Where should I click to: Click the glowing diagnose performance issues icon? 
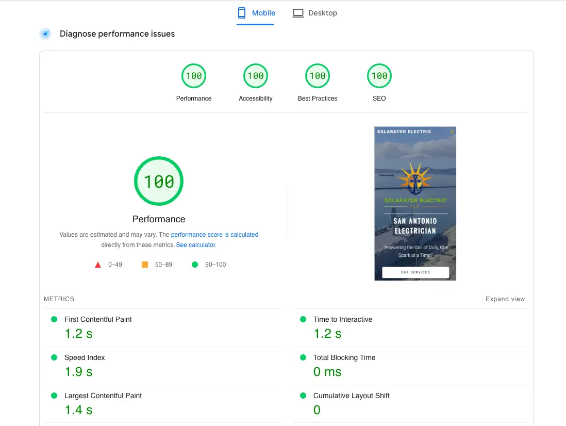click(x=45, y=34)
